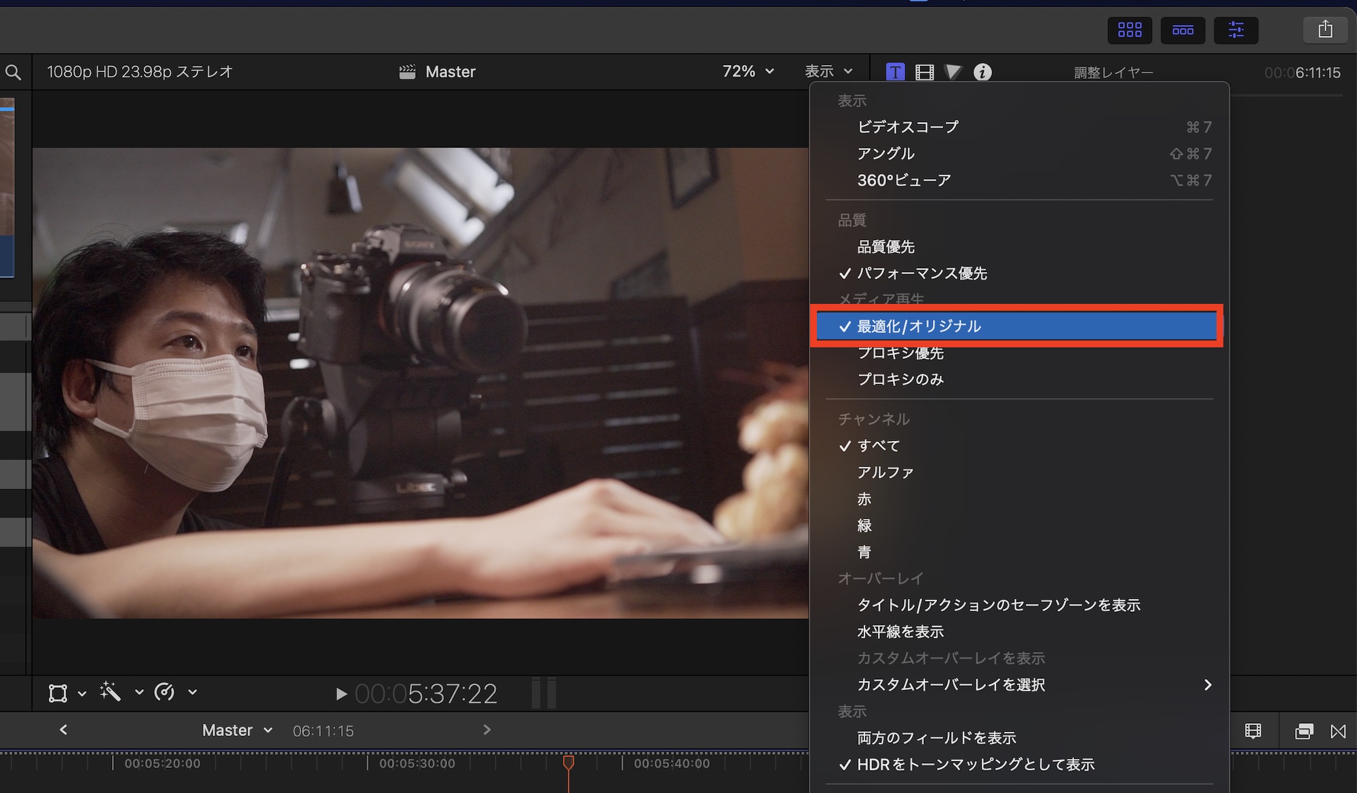The image size is (1357, 793).
Task: Click the share export icon
Action: coord(1324,30)
